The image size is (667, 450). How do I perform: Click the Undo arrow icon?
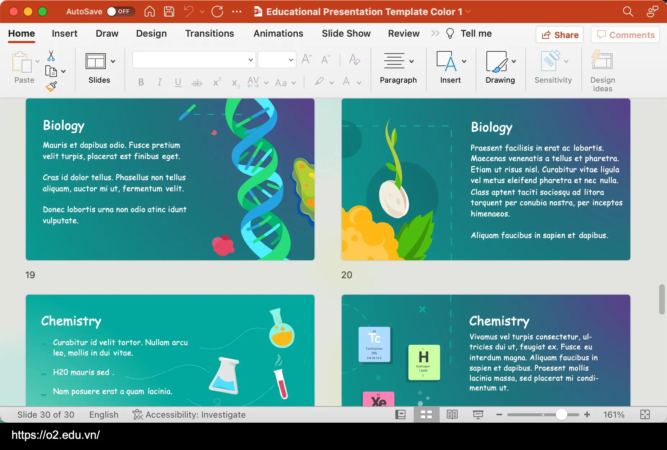pos(189,12)
